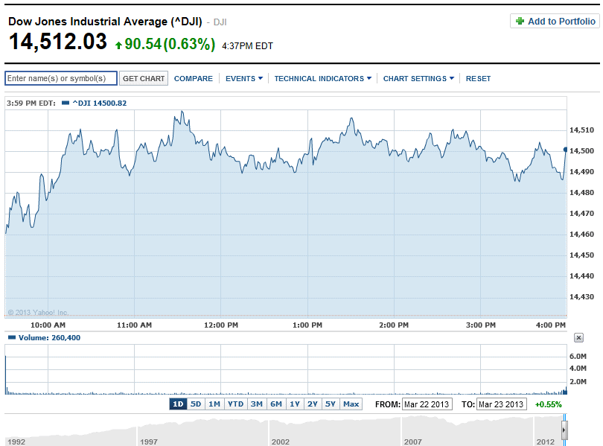Focus the symbol entry field
603x446 pixels.
coord(61,78)
